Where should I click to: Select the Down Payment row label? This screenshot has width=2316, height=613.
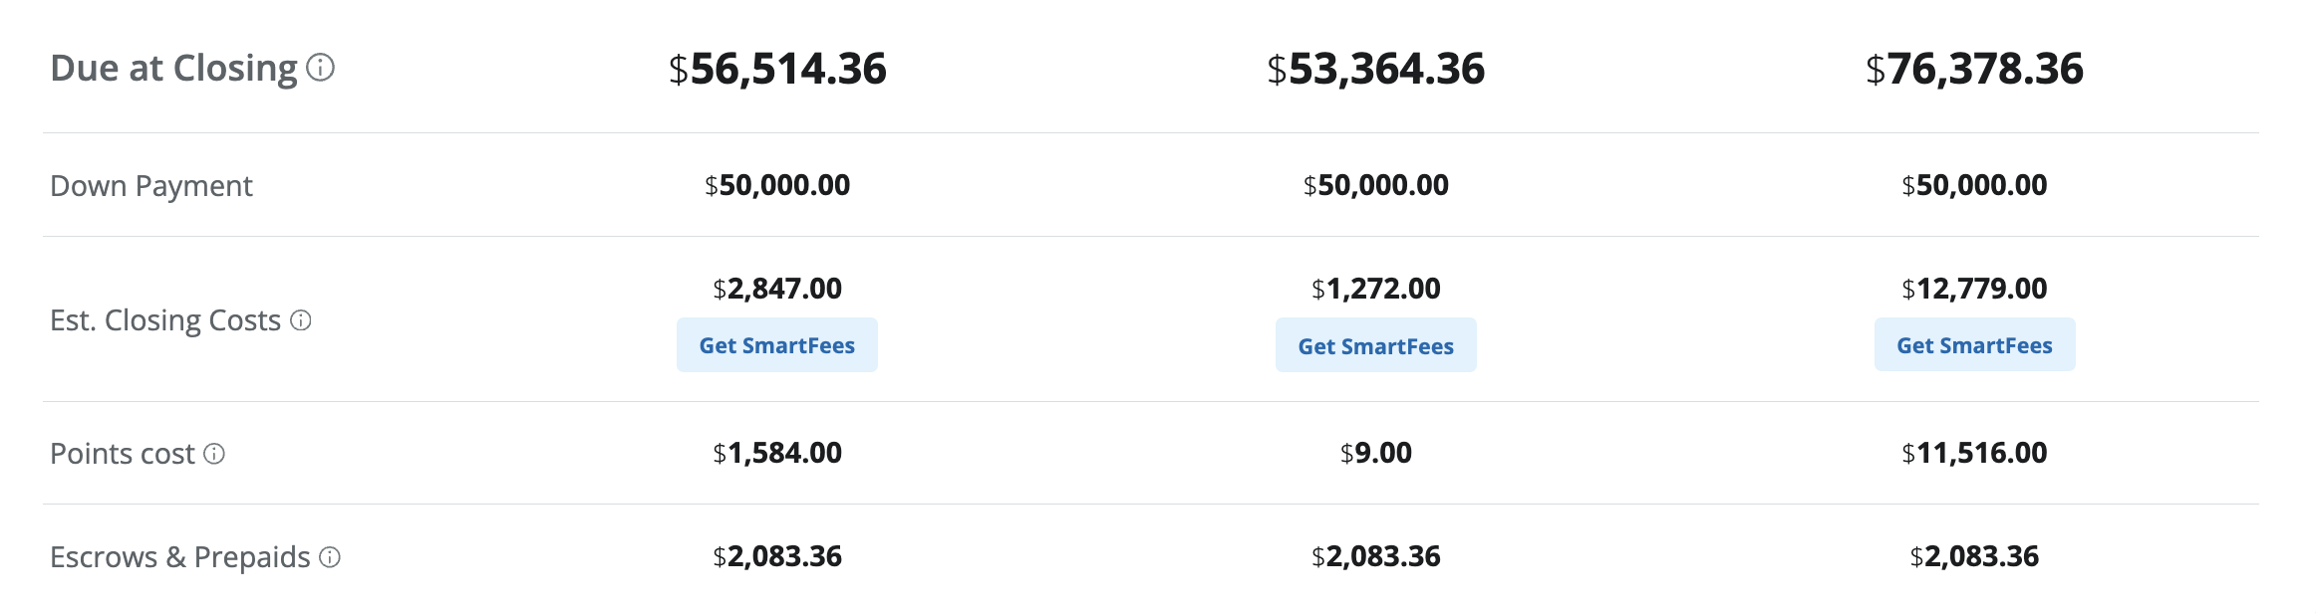pyautogui.click(x=151, y=186)
